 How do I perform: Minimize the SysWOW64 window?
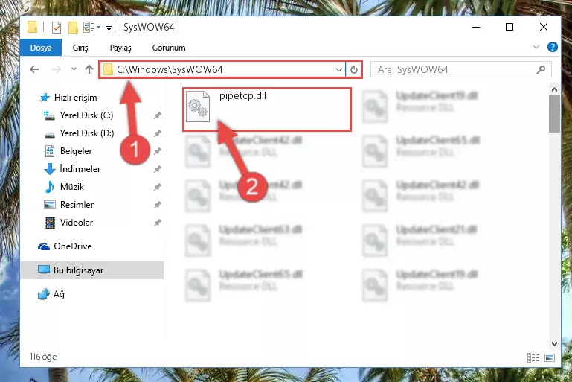[476, 27]
